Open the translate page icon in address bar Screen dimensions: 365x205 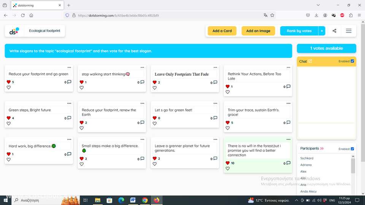pos(265,15)
